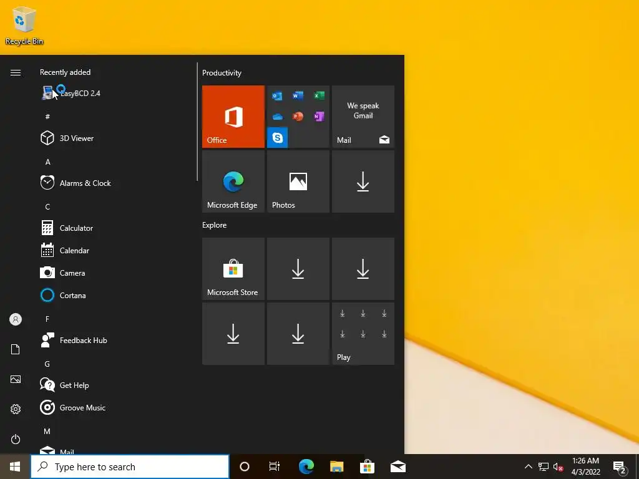Click the downloading tile below Microsoft Store
Viewport: 639px width, 479px height.
233,334
